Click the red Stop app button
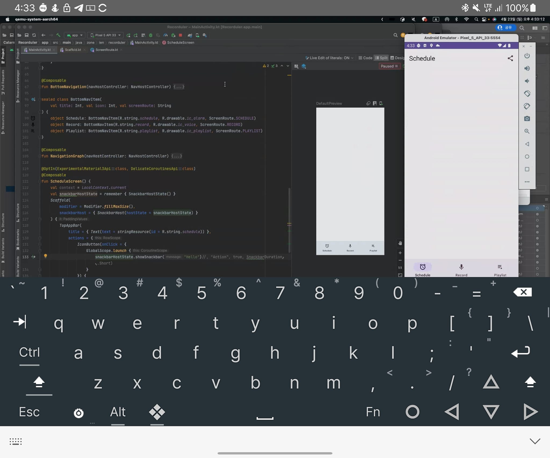Screen dimensions: 550x458 [180, 35]
